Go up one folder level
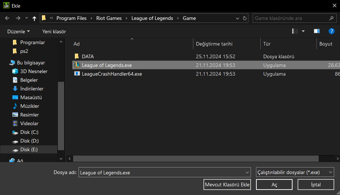 [34, 18]
